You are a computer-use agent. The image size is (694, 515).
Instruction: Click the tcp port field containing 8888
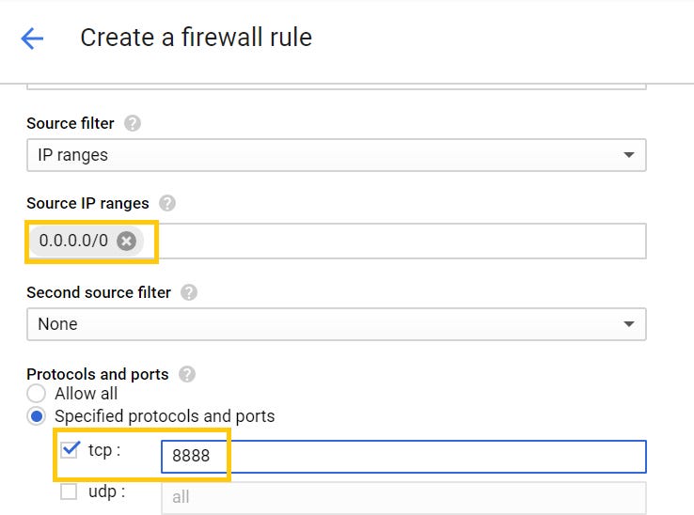click(x=404, y=457)
